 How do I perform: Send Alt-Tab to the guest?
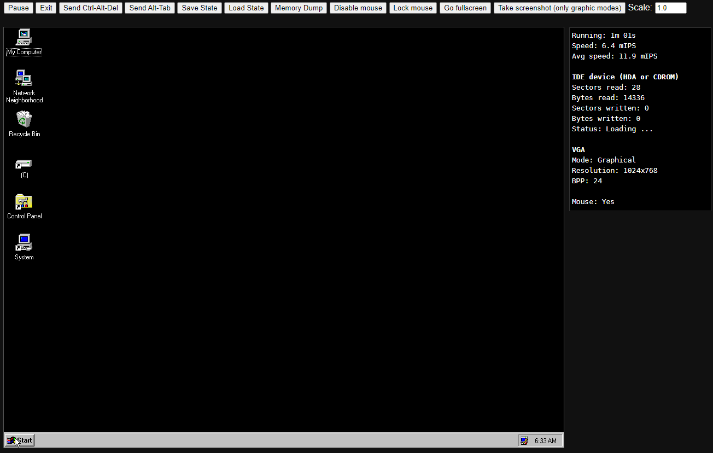[150, 8]
